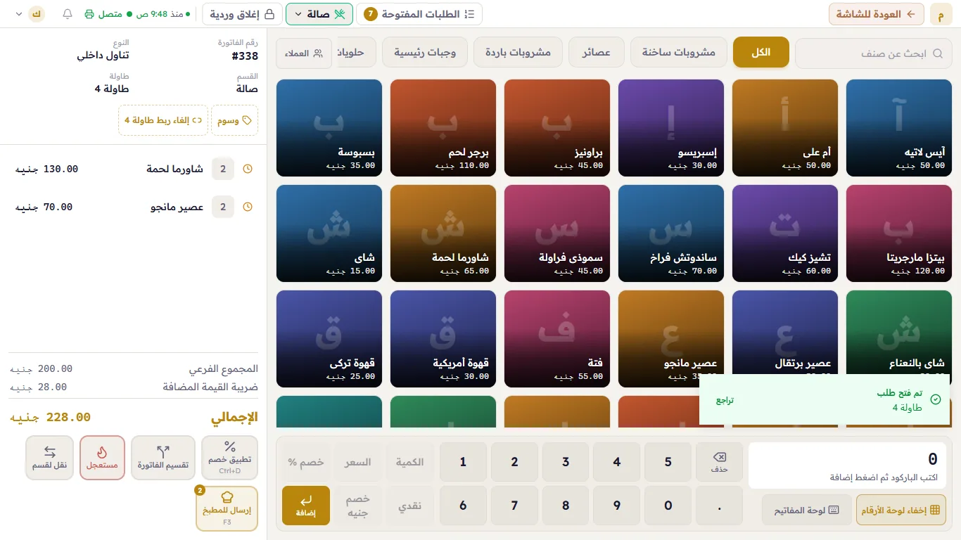Open the notifications bell
961x540 pixels.
pos(68,14)
